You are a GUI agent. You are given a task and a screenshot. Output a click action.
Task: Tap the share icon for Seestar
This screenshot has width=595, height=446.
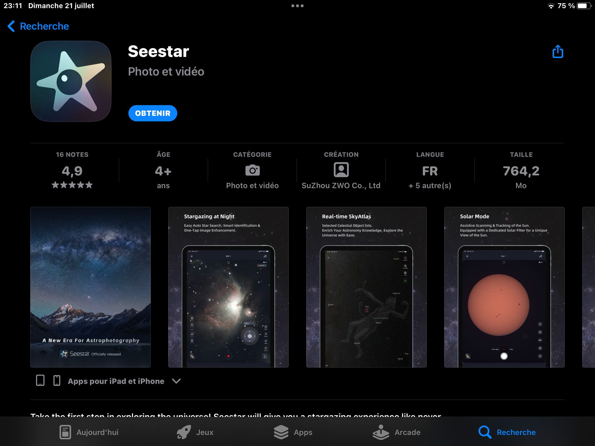558,52
